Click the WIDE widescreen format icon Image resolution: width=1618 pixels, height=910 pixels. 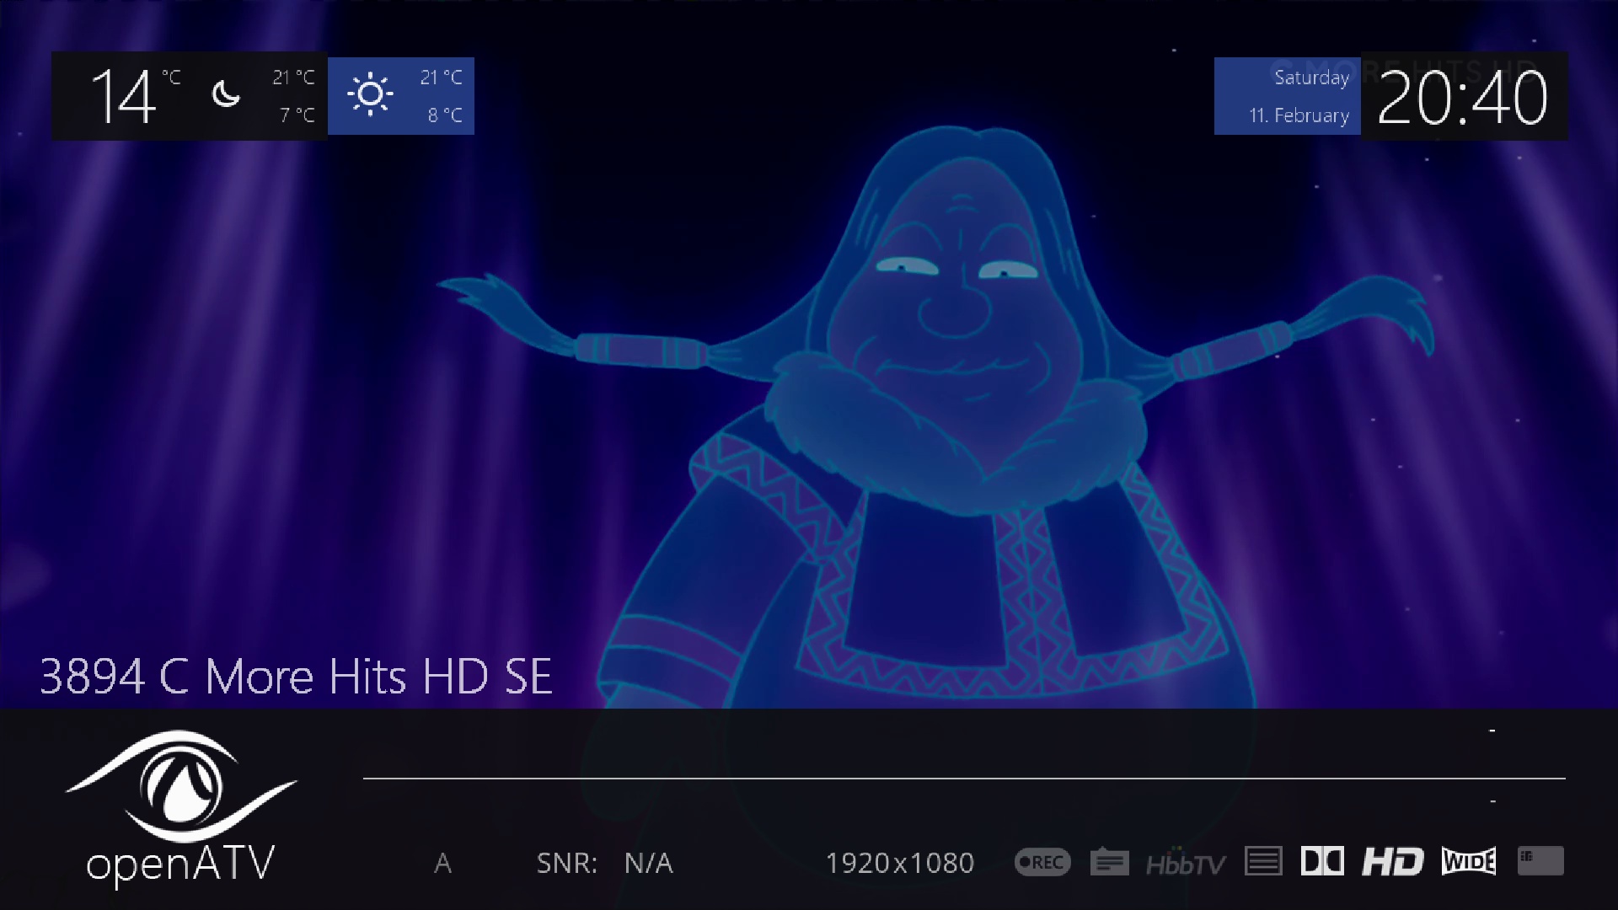[1469, 862]
